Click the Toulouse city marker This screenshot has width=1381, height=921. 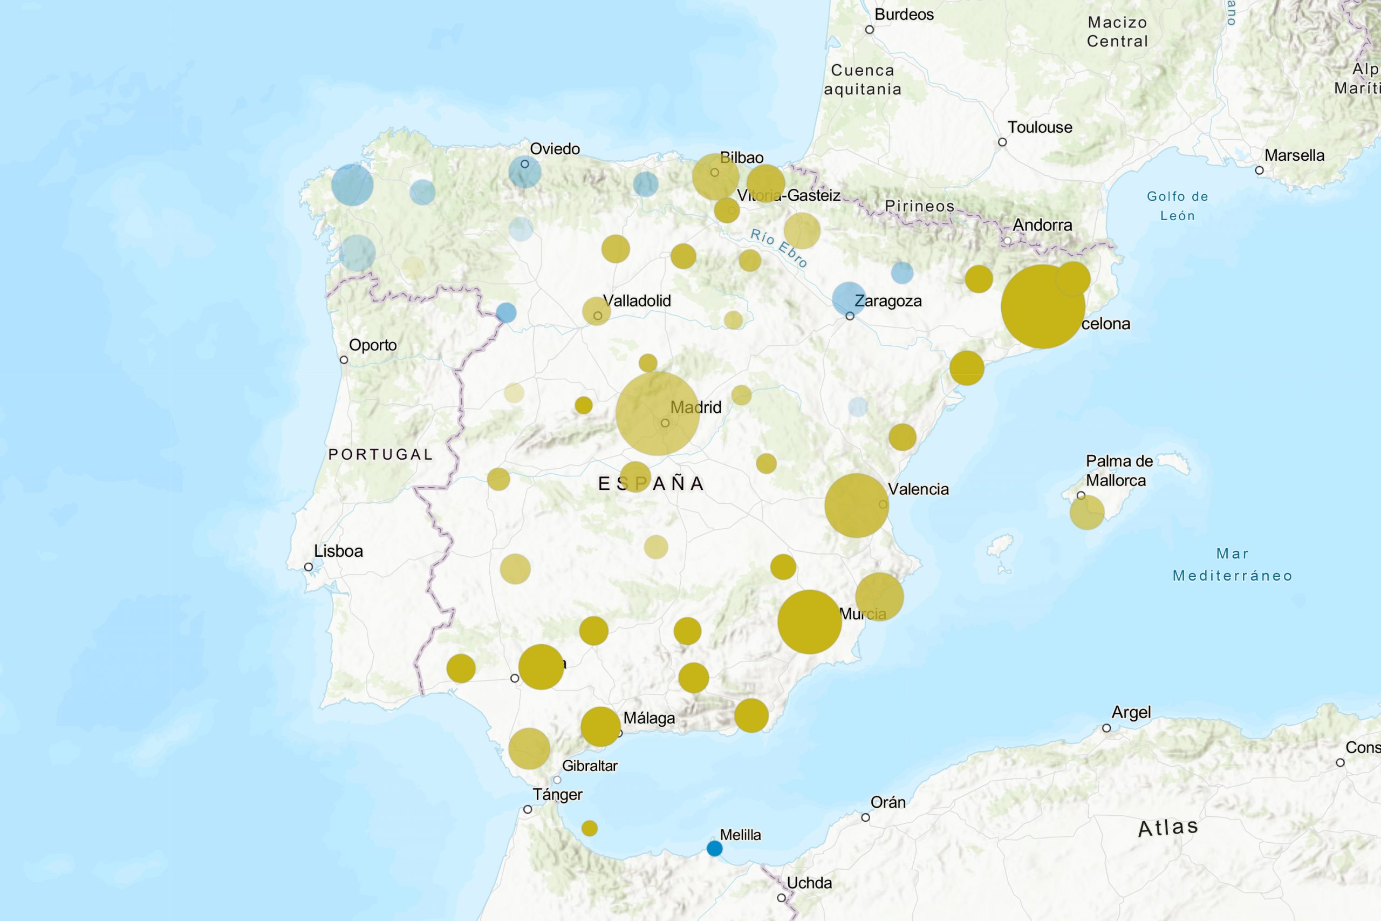pos(1002,142)
